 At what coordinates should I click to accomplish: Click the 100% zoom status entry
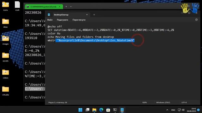coord(145,103)
